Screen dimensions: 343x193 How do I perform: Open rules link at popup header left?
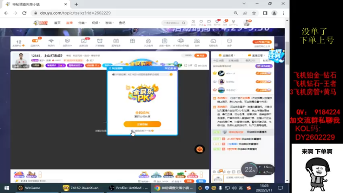(x=116, y=69)
